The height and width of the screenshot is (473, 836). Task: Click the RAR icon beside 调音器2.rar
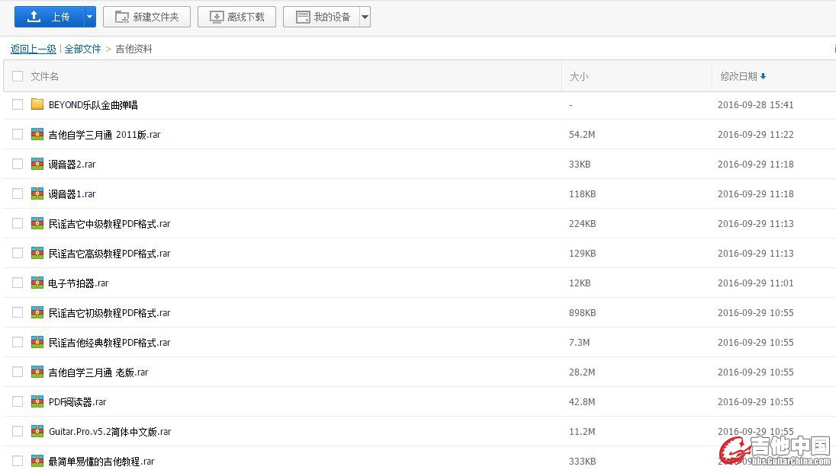[37, 164]
